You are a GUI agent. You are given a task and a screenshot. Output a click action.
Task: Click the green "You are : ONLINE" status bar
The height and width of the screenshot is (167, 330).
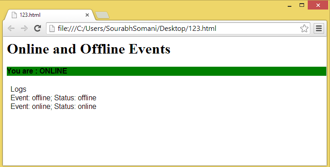[x=166, y=71]
